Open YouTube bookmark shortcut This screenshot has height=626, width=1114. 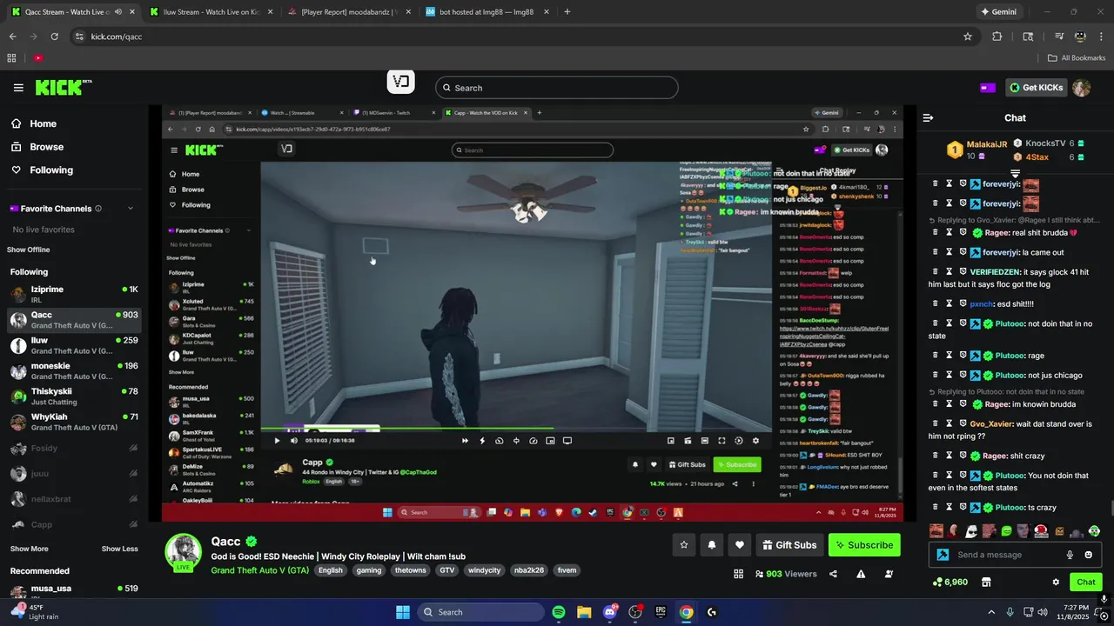point(38,58)
